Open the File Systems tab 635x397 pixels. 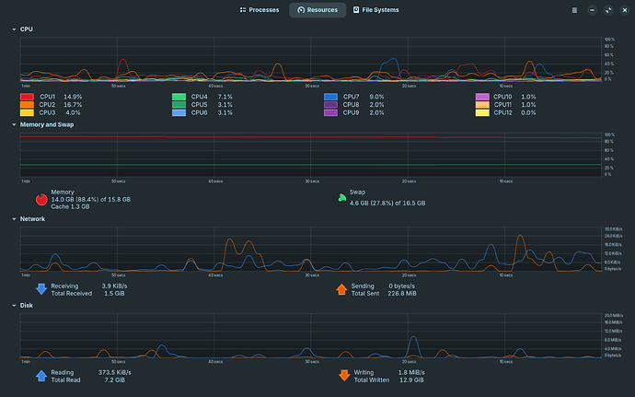point(375,10)
